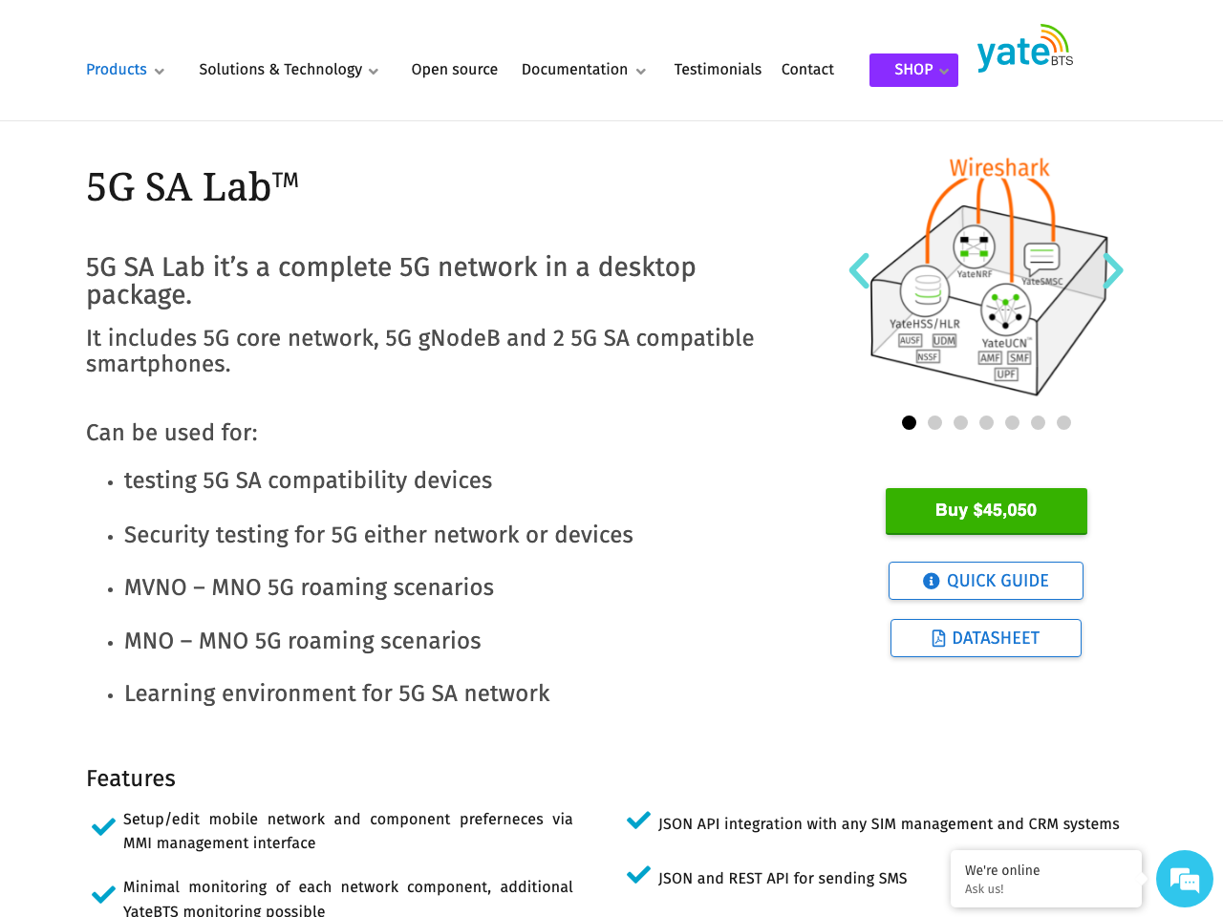Open the live chat bubble icon

click(x=1185, y=879)
